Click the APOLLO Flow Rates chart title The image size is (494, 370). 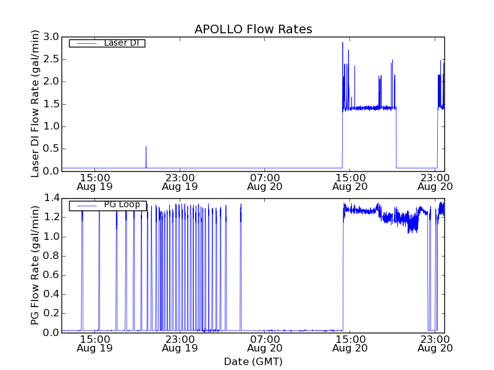point(253,29)
